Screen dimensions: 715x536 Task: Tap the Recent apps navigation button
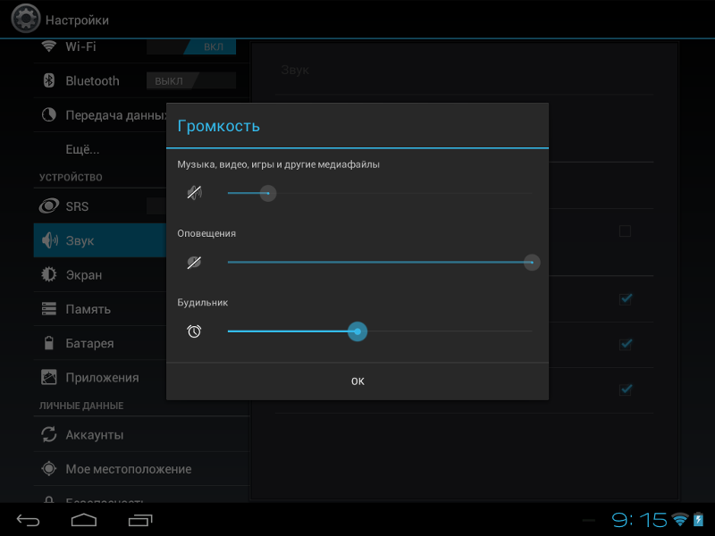[140, 520]
